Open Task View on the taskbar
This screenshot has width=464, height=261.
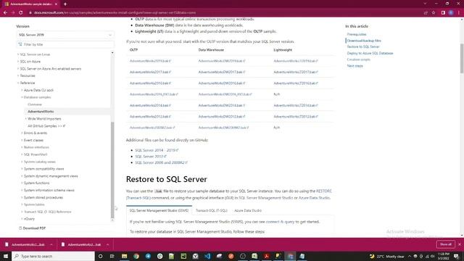pos(112,256)
